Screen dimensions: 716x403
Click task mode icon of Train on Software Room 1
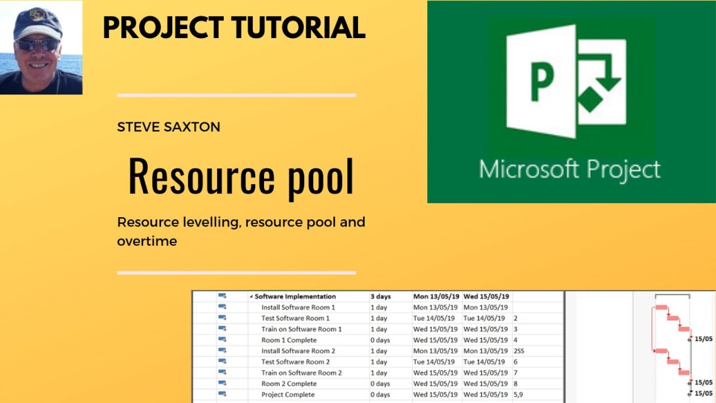[222, 329]
